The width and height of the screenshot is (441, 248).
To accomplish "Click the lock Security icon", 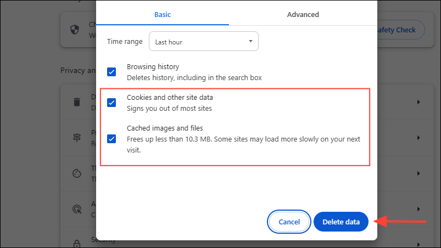I will pyautogui.click(x=77, y=243).
